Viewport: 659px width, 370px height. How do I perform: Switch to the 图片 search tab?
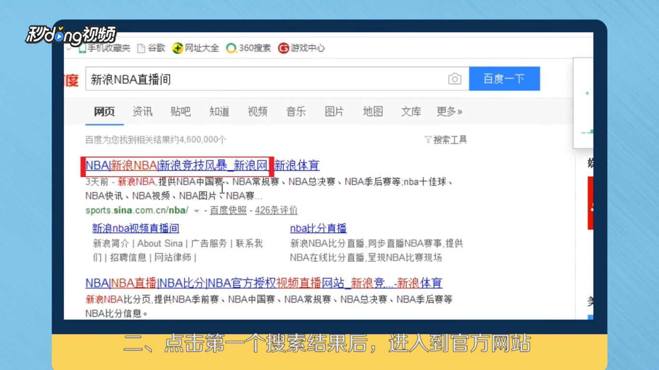(334, 111)
